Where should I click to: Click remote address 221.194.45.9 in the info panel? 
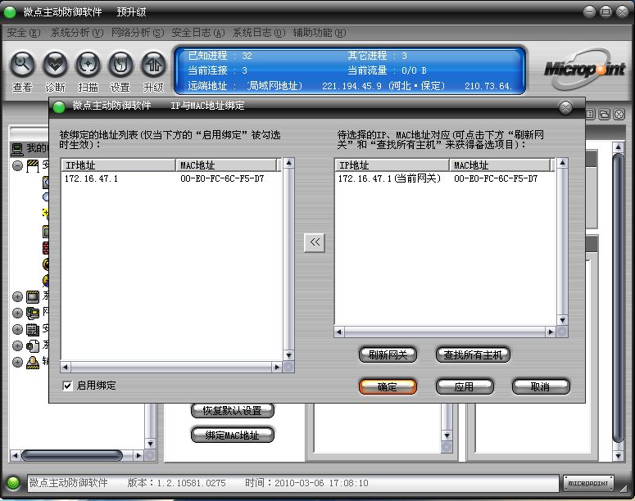pyautogui.click(x=352, y=86)
